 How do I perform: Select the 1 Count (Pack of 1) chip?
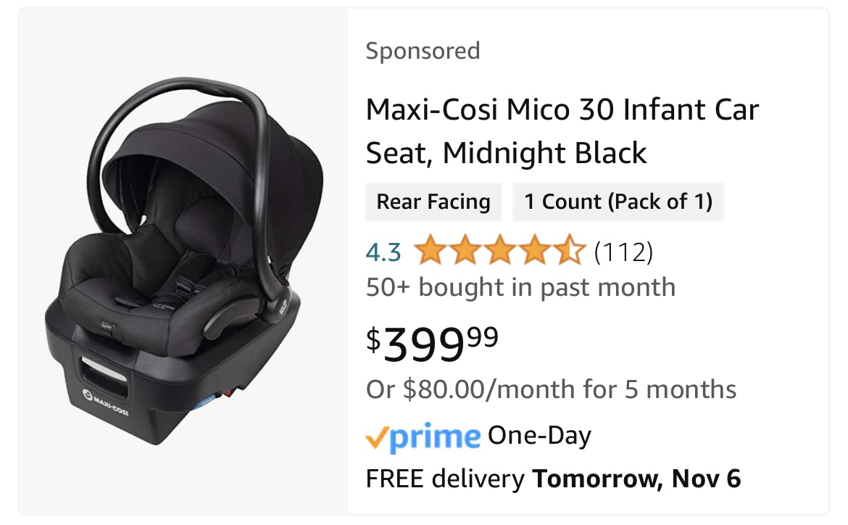tap(618, 202)
